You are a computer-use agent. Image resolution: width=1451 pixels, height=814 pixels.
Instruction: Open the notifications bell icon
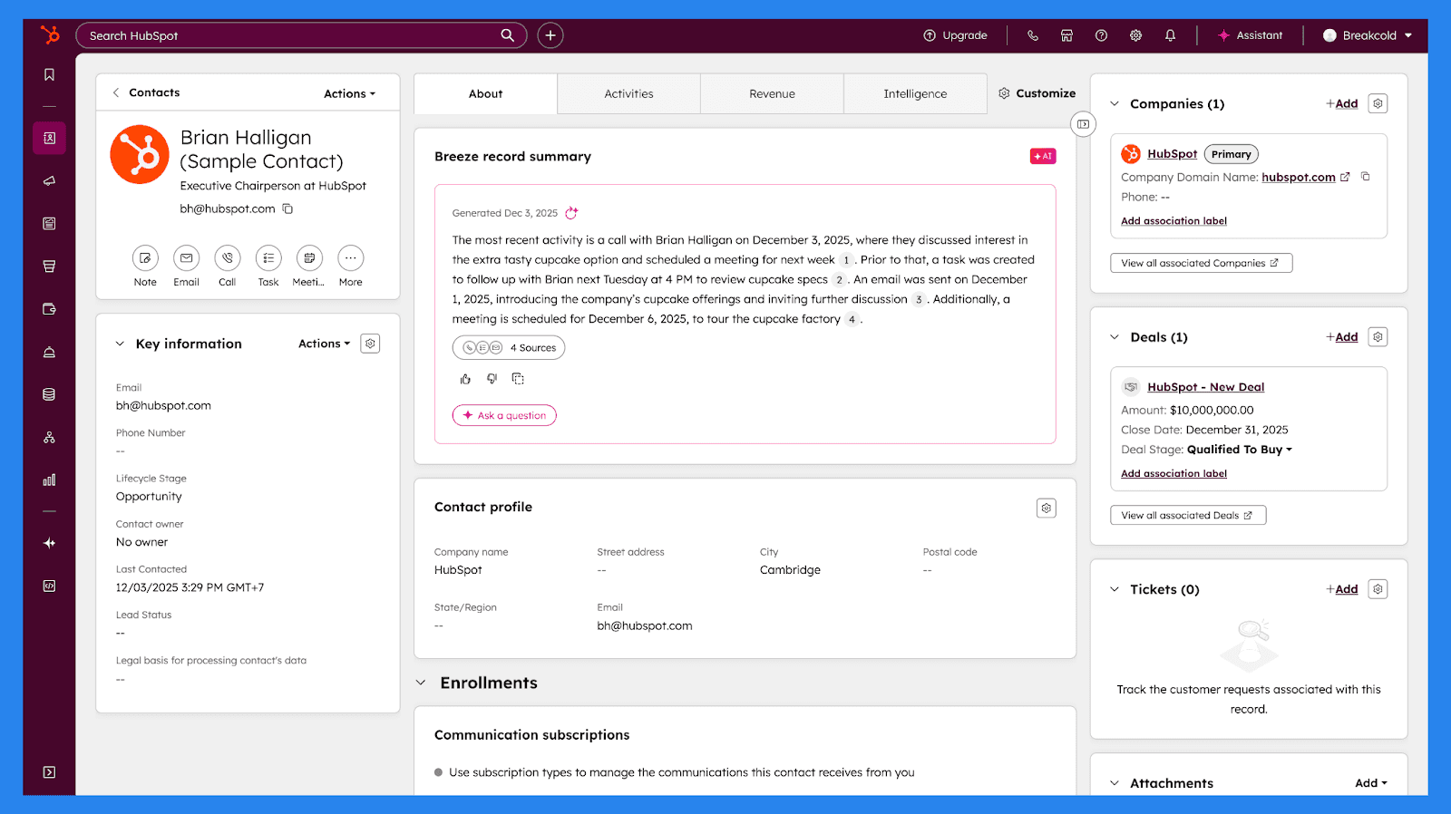1170,35
